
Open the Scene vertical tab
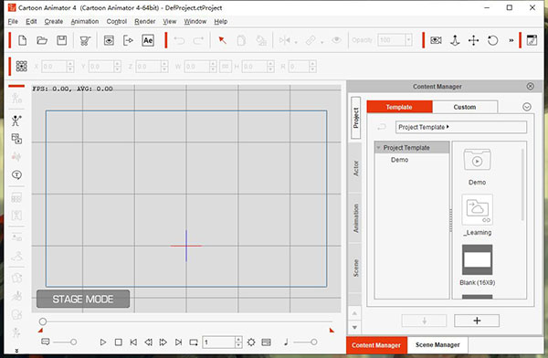point(356,268)
